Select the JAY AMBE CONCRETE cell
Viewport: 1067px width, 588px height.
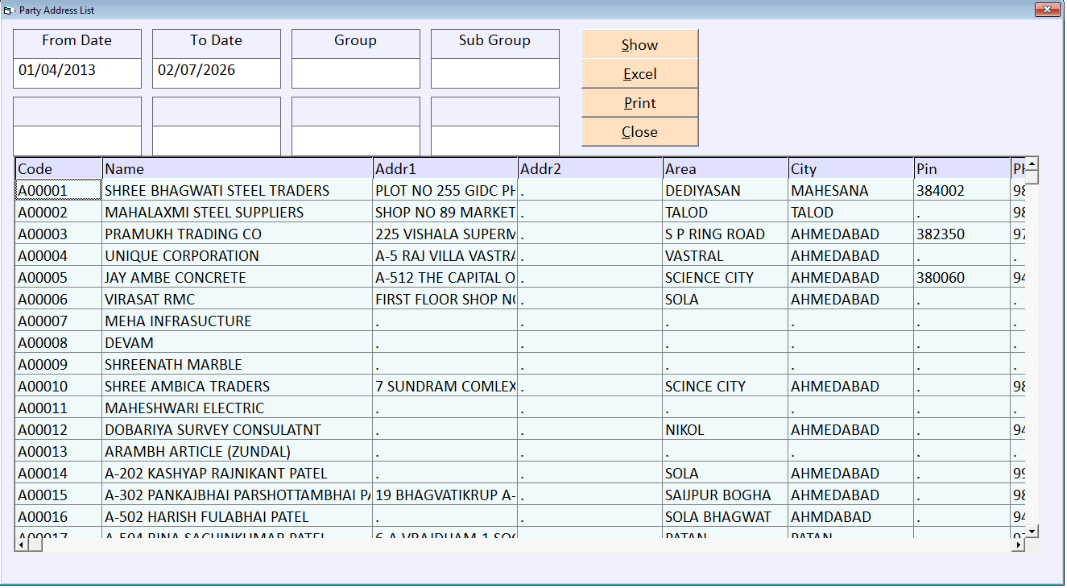238,278
